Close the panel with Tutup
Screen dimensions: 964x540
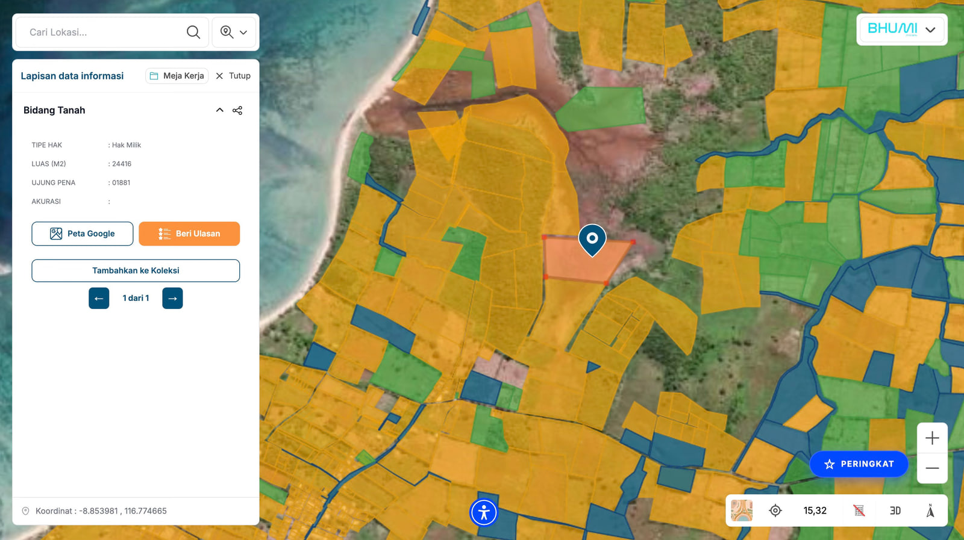[233, 76]
